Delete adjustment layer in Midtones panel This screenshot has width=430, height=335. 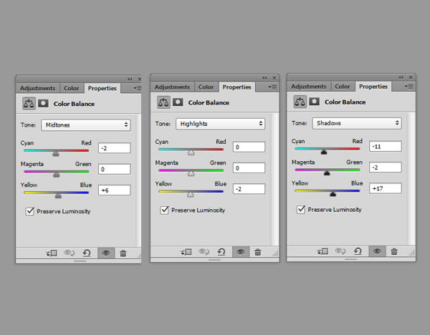click(x=123, y=253)
